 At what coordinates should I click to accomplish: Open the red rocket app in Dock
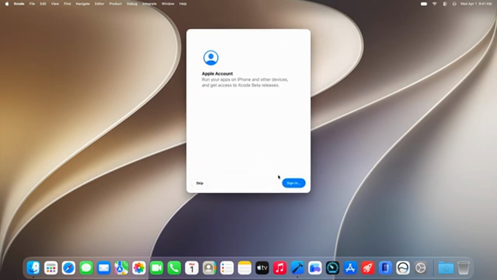click(368, 268)
